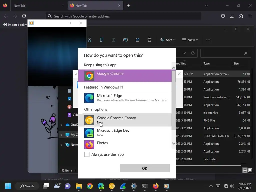Expand the address bar history chevron in File Explorer
Image resolution: width=256 pixels, height=192 pixels.
click(185, 53)
